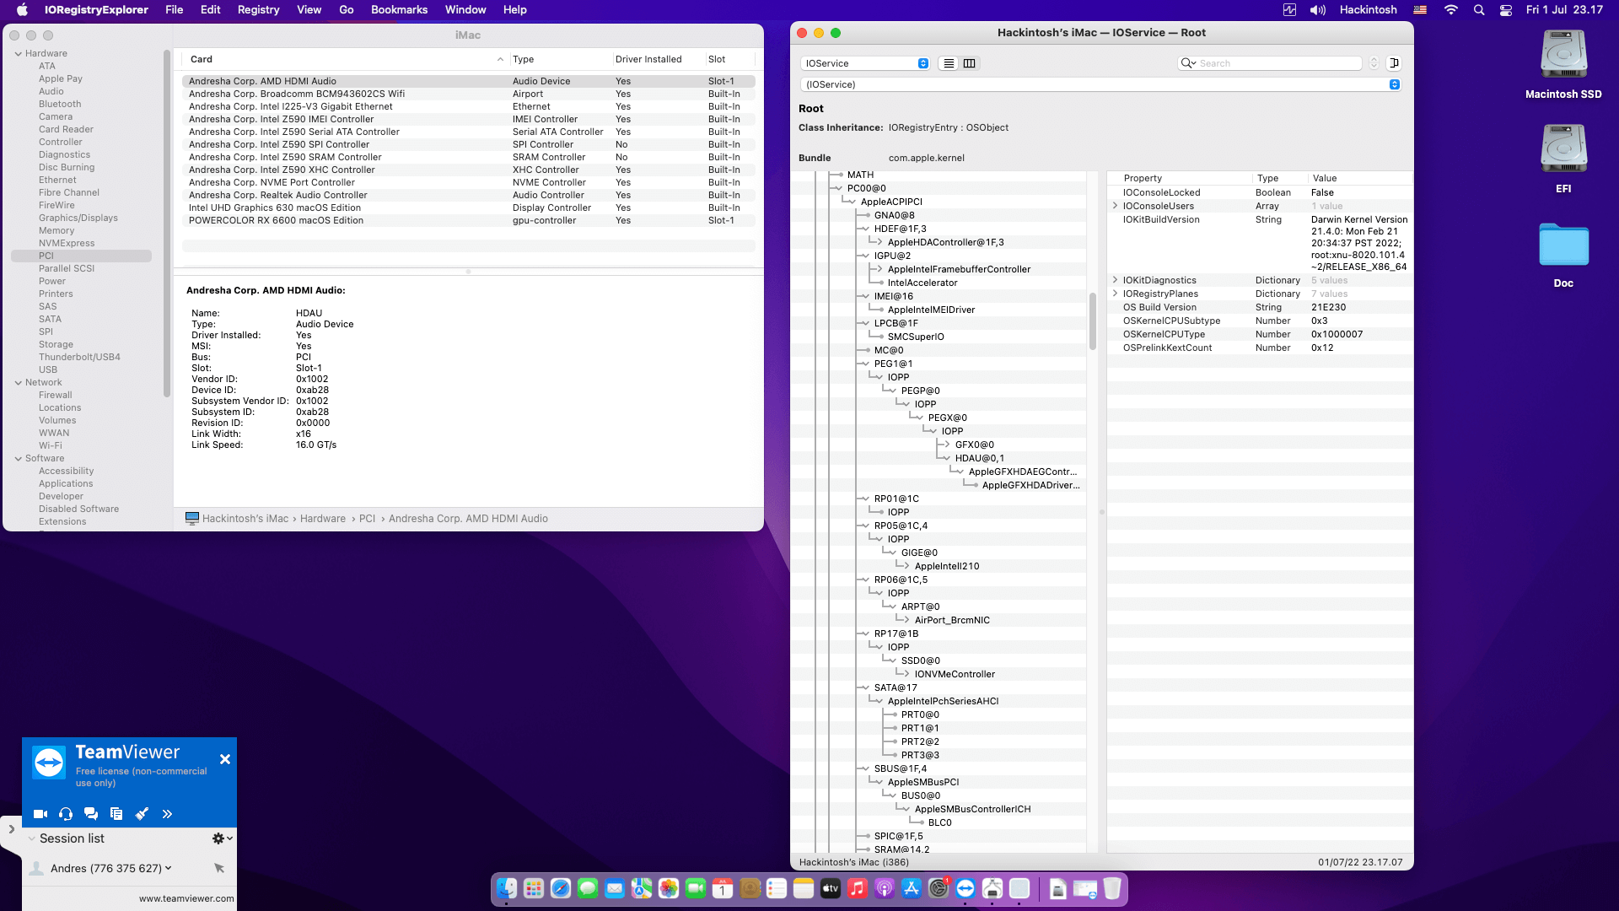Collapse TeamViewer side panel arrow
Viewport: 1619px width, 911px height.
click(x=11, y=829)
